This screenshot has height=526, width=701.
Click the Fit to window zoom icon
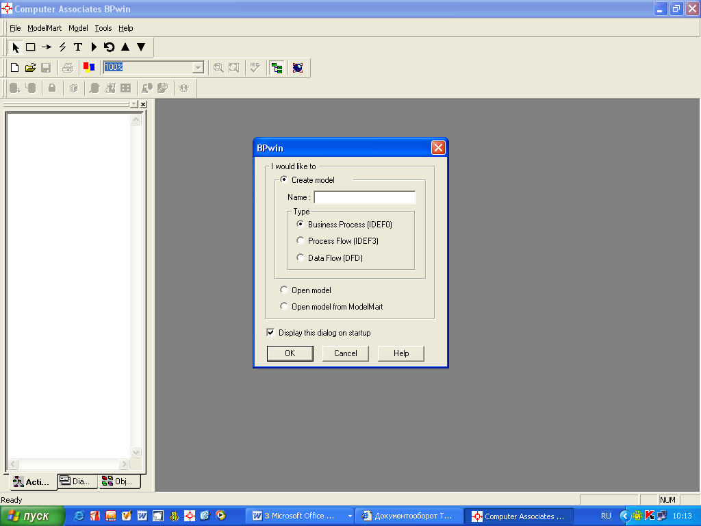[x=234, y=68]
